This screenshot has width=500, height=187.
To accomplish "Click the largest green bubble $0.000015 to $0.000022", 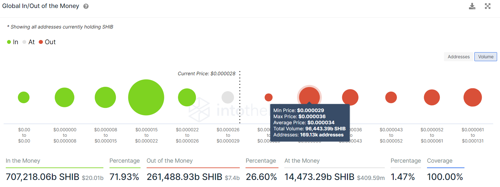I will (146, 97).
